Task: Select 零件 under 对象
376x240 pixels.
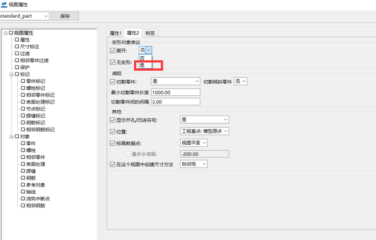Action: [x=31, y=144]
